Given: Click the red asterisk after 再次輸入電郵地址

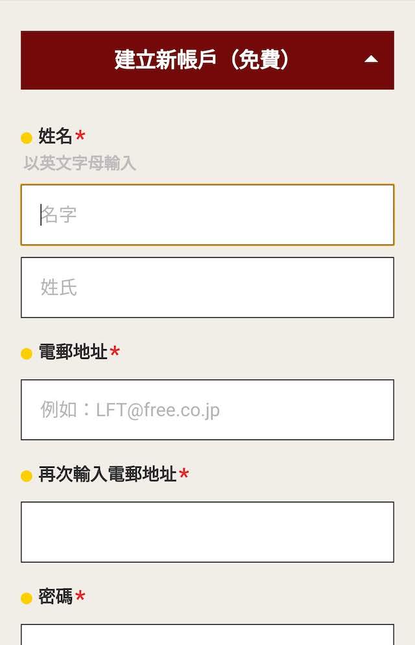Looking at the screenshot, I should click(x=184, y=475).
